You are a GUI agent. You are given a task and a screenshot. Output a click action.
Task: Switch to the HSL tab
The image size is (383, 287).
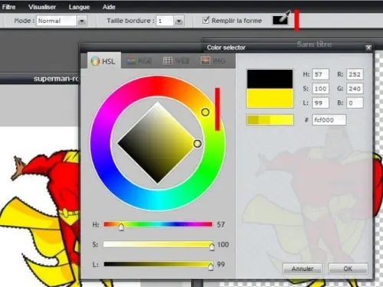pos(104,60)
